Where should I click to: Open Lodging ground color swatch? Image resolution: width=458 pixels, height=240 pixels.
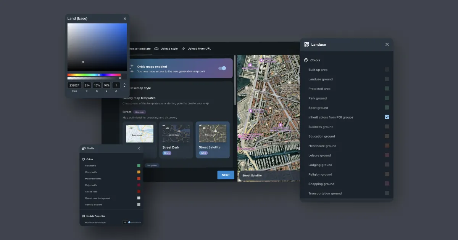coord(387,165)
